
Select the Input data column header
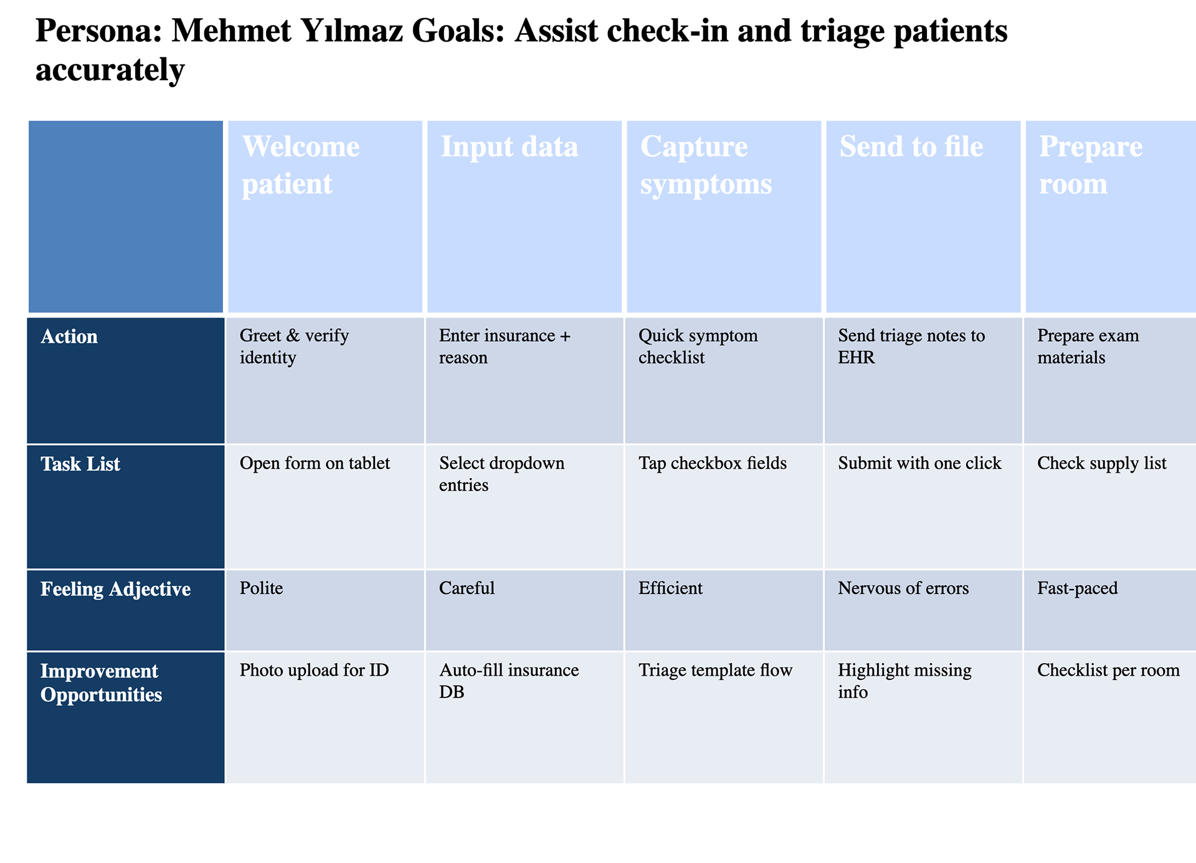click(x=524, y=217)
